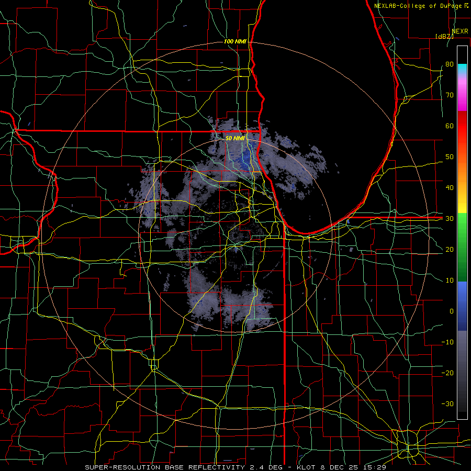Click the -30 value on the dBZ scale
Image resolution: width=471 pixels, height=471 pixels.
click(447, 404)
